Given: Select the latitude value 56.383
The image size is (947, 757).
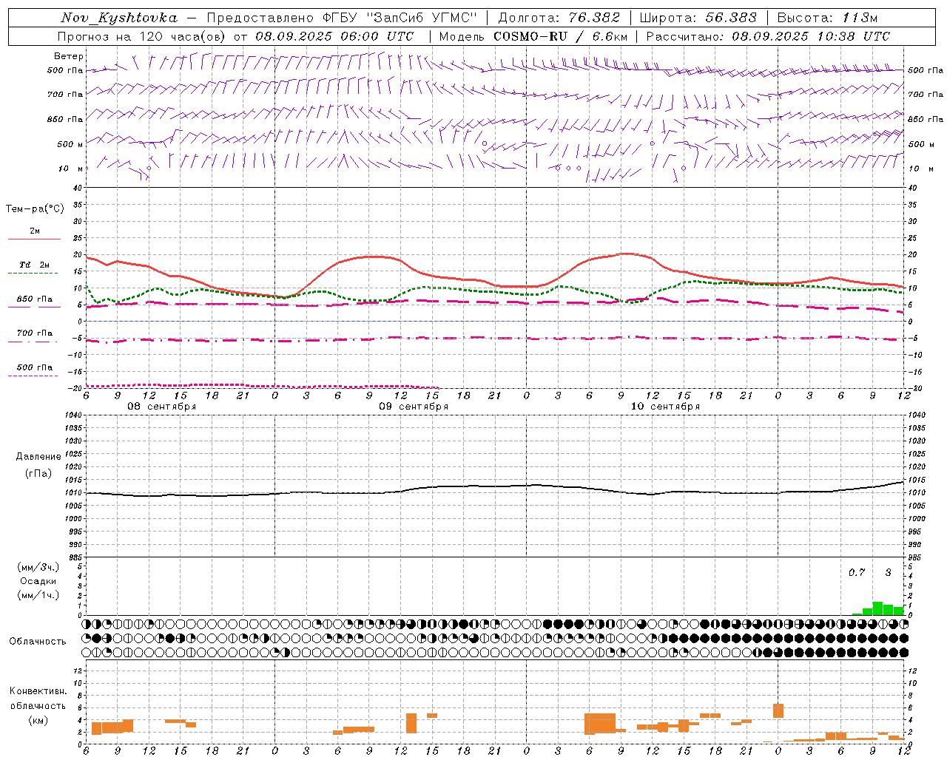Looking at the screenshot, I should [731, 18].
